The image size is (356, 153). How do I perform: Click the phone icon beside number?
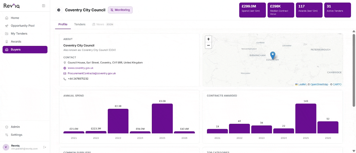click(x=65, y=79)
